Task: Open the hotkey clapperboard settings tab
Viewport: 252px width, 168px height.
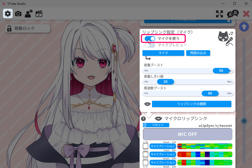Action: (39, 14)
